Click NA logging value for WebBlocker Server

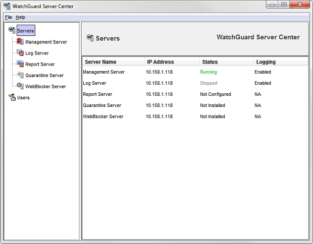(x=258, y=116)
